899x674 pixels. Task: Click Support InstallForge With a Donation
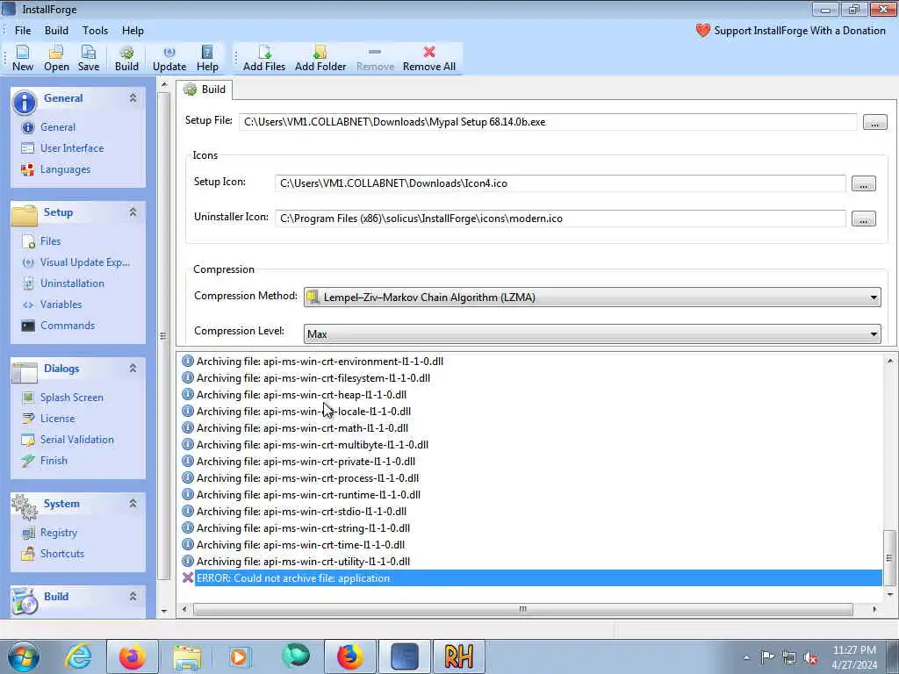pyautogui.click(x=791, y=31)
